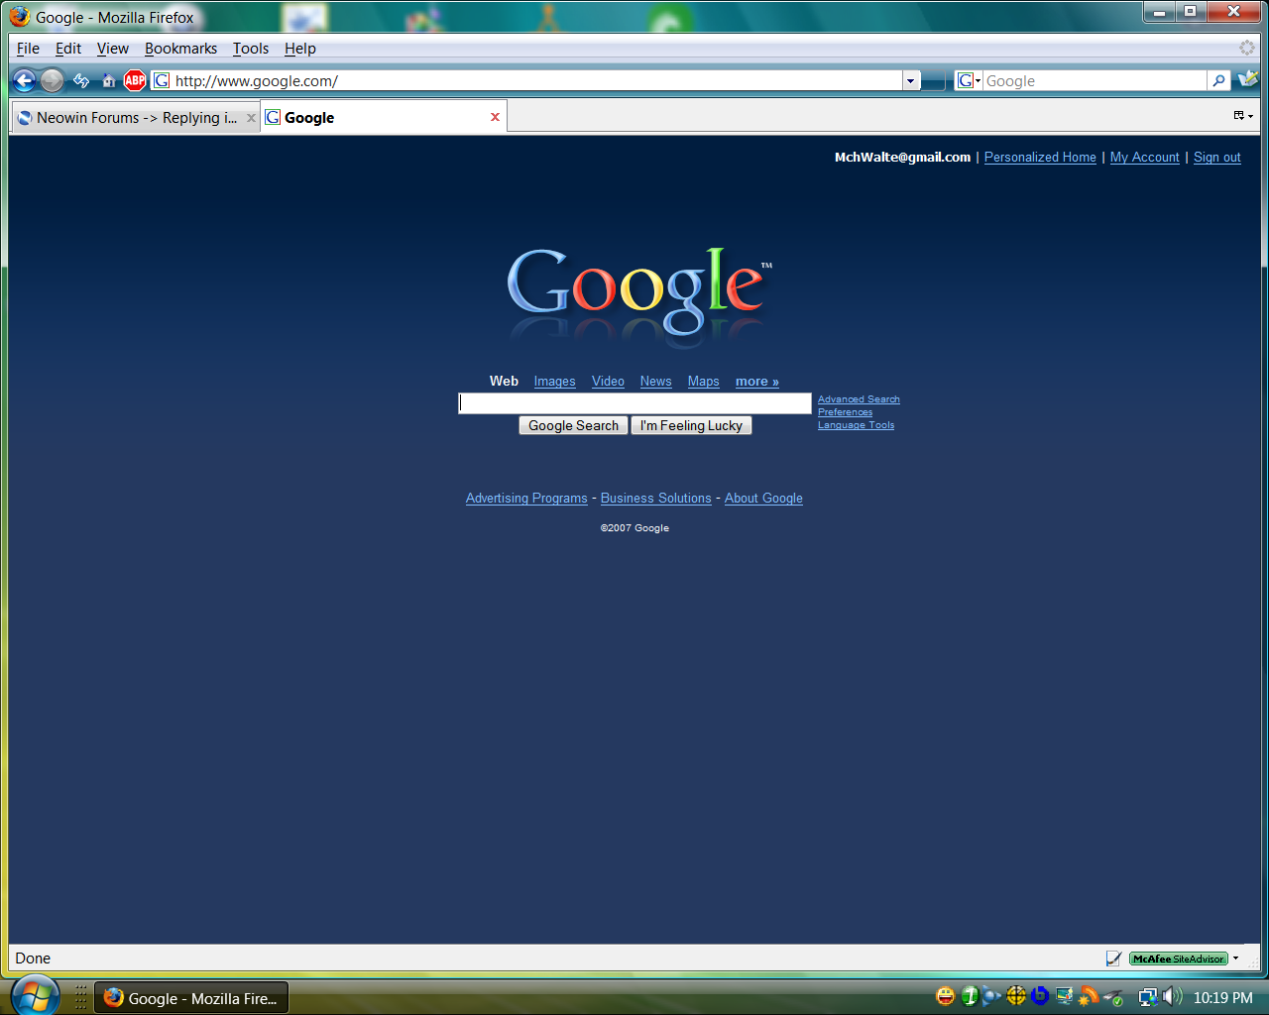
Task: Expand the McAfee SiteAdvisor menu arrow
Action: tap(1236, 959)
